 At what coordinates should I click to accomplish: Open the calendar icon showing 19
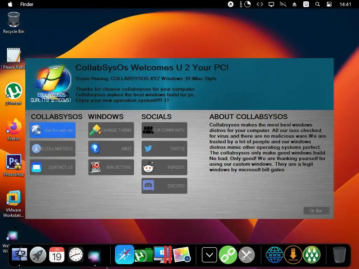pos(57,255)
